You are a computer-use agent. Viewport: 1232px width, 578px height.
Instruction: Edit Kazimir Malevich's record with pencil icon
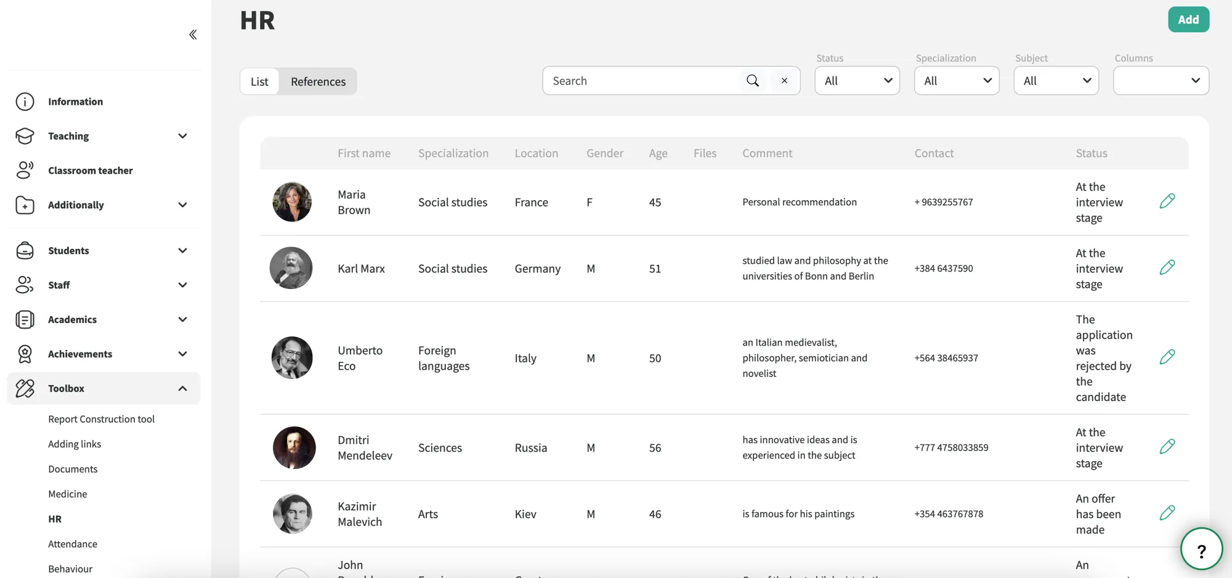point(1167,513)
